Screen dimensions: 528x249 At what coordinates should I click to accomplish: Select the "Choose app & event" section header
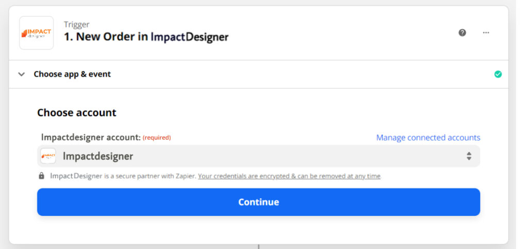(x=72, y=74)
